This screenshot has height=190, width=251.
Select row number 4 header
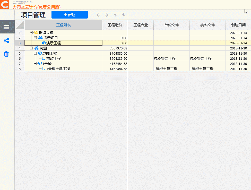[20, 48]
